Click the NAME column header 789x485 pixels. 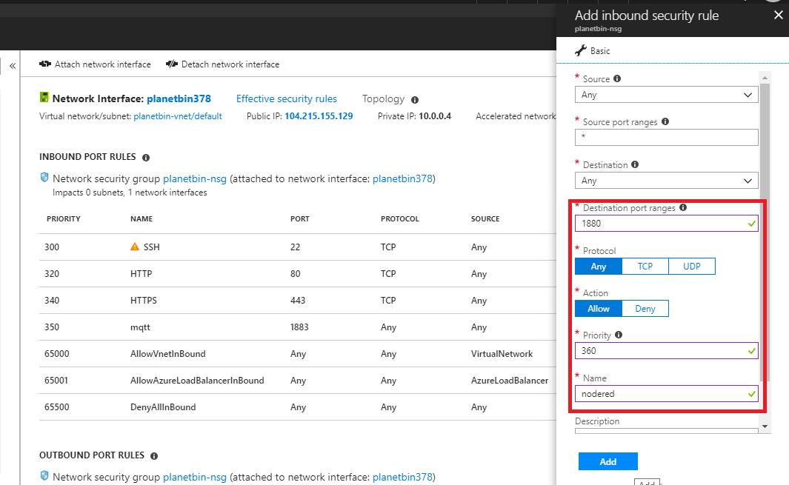click(x=142, y=219)
